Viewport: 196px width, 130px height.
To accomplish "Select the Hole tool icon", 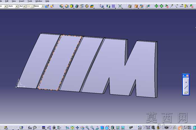I will coord(82,6).
